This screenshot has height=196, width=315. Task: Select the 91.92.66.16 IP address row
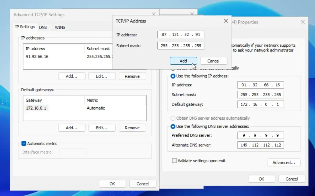(x=37, y=57)
